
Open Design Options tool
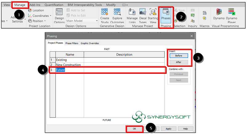(x=59, y=16)
